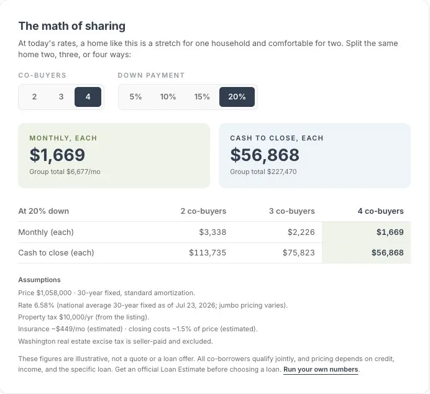Click the Washington real estate excise tax line
This screenshot has height=394, width=430.
pos(116,341)
